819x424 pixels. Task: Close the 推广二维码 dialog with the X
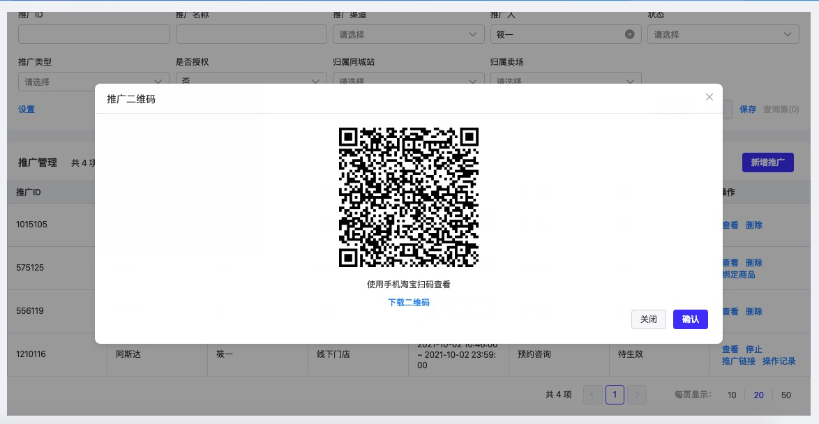coord(709,97)
